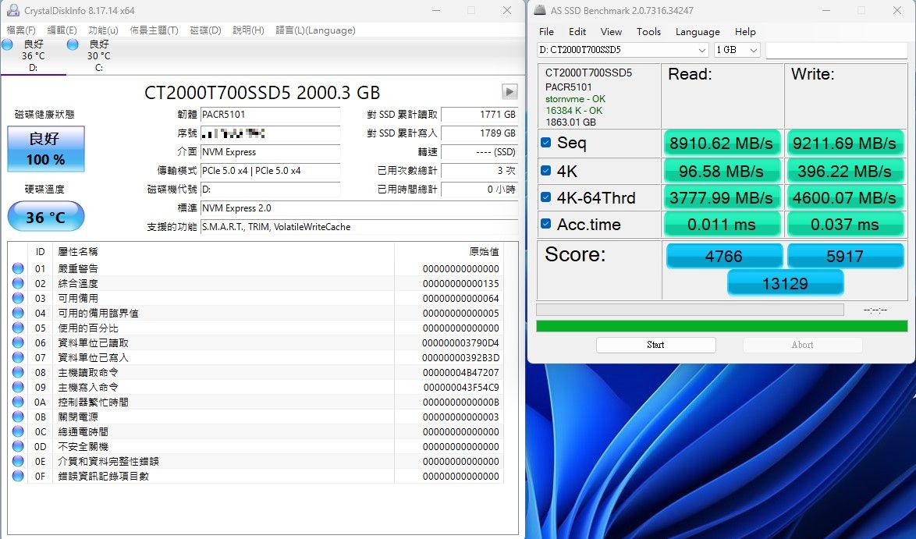Click status orb for attribute 0E

pyautogui.click(x=18, y=461)
